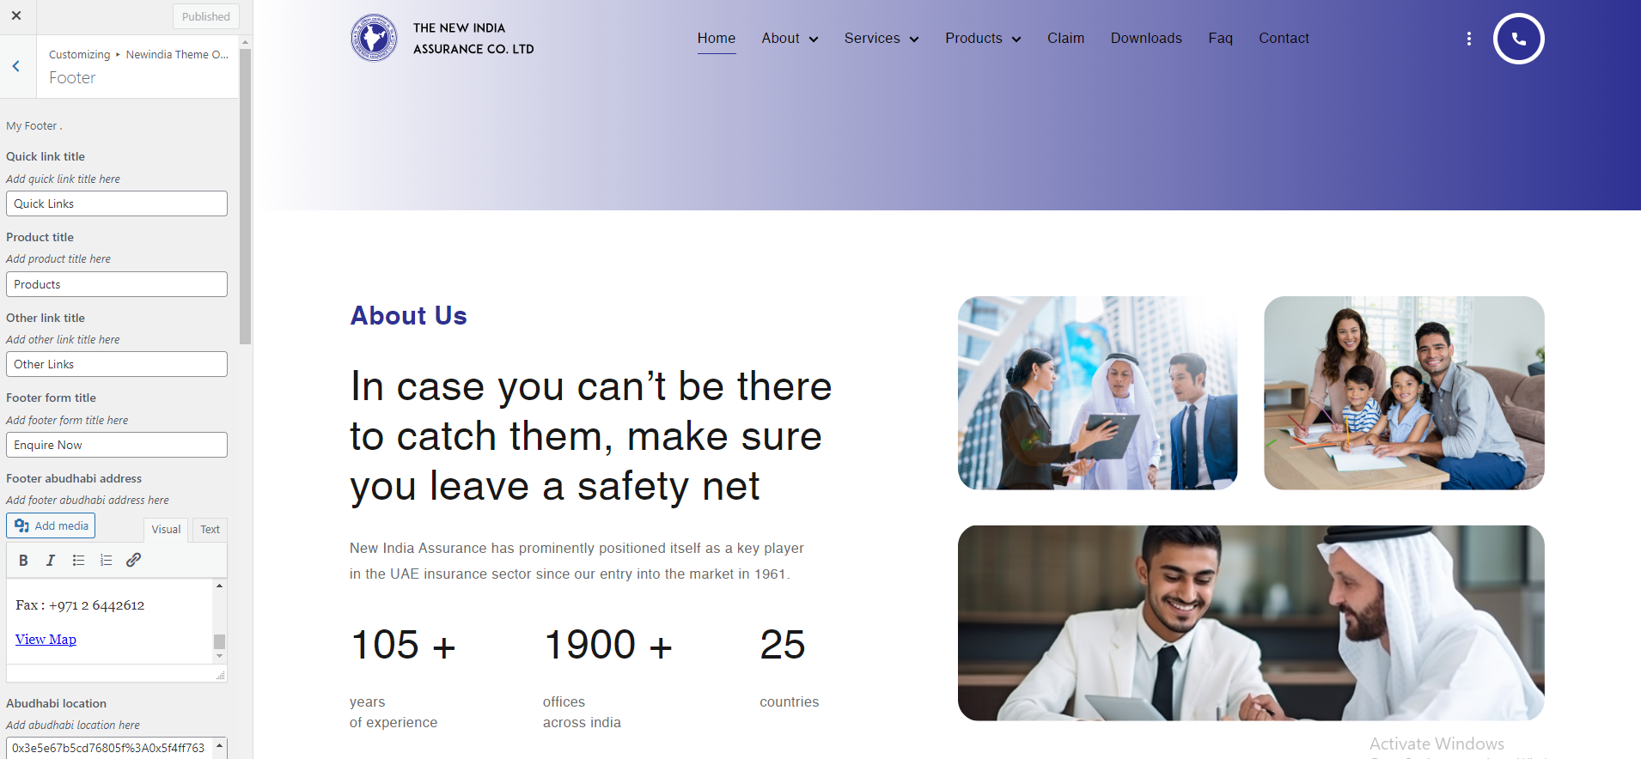Click the Customizer sidebar vertical scrollbar
The width and height of the screenshot is (1641, 759).
coord(246,197)
